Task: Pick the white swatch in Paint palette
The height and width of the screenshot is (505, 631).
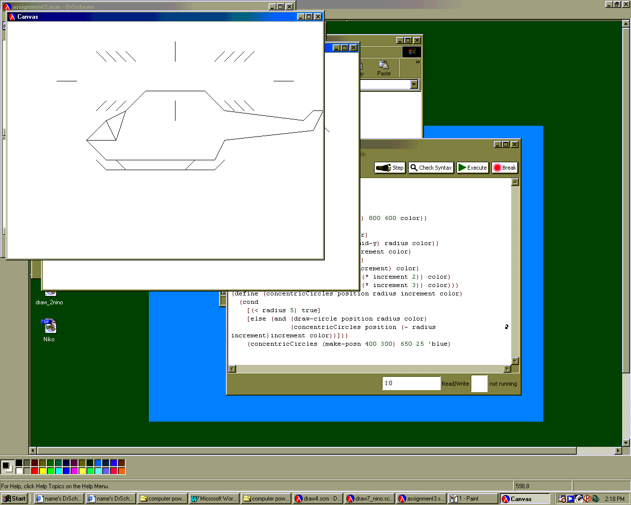Action: [x=19, y=471]
